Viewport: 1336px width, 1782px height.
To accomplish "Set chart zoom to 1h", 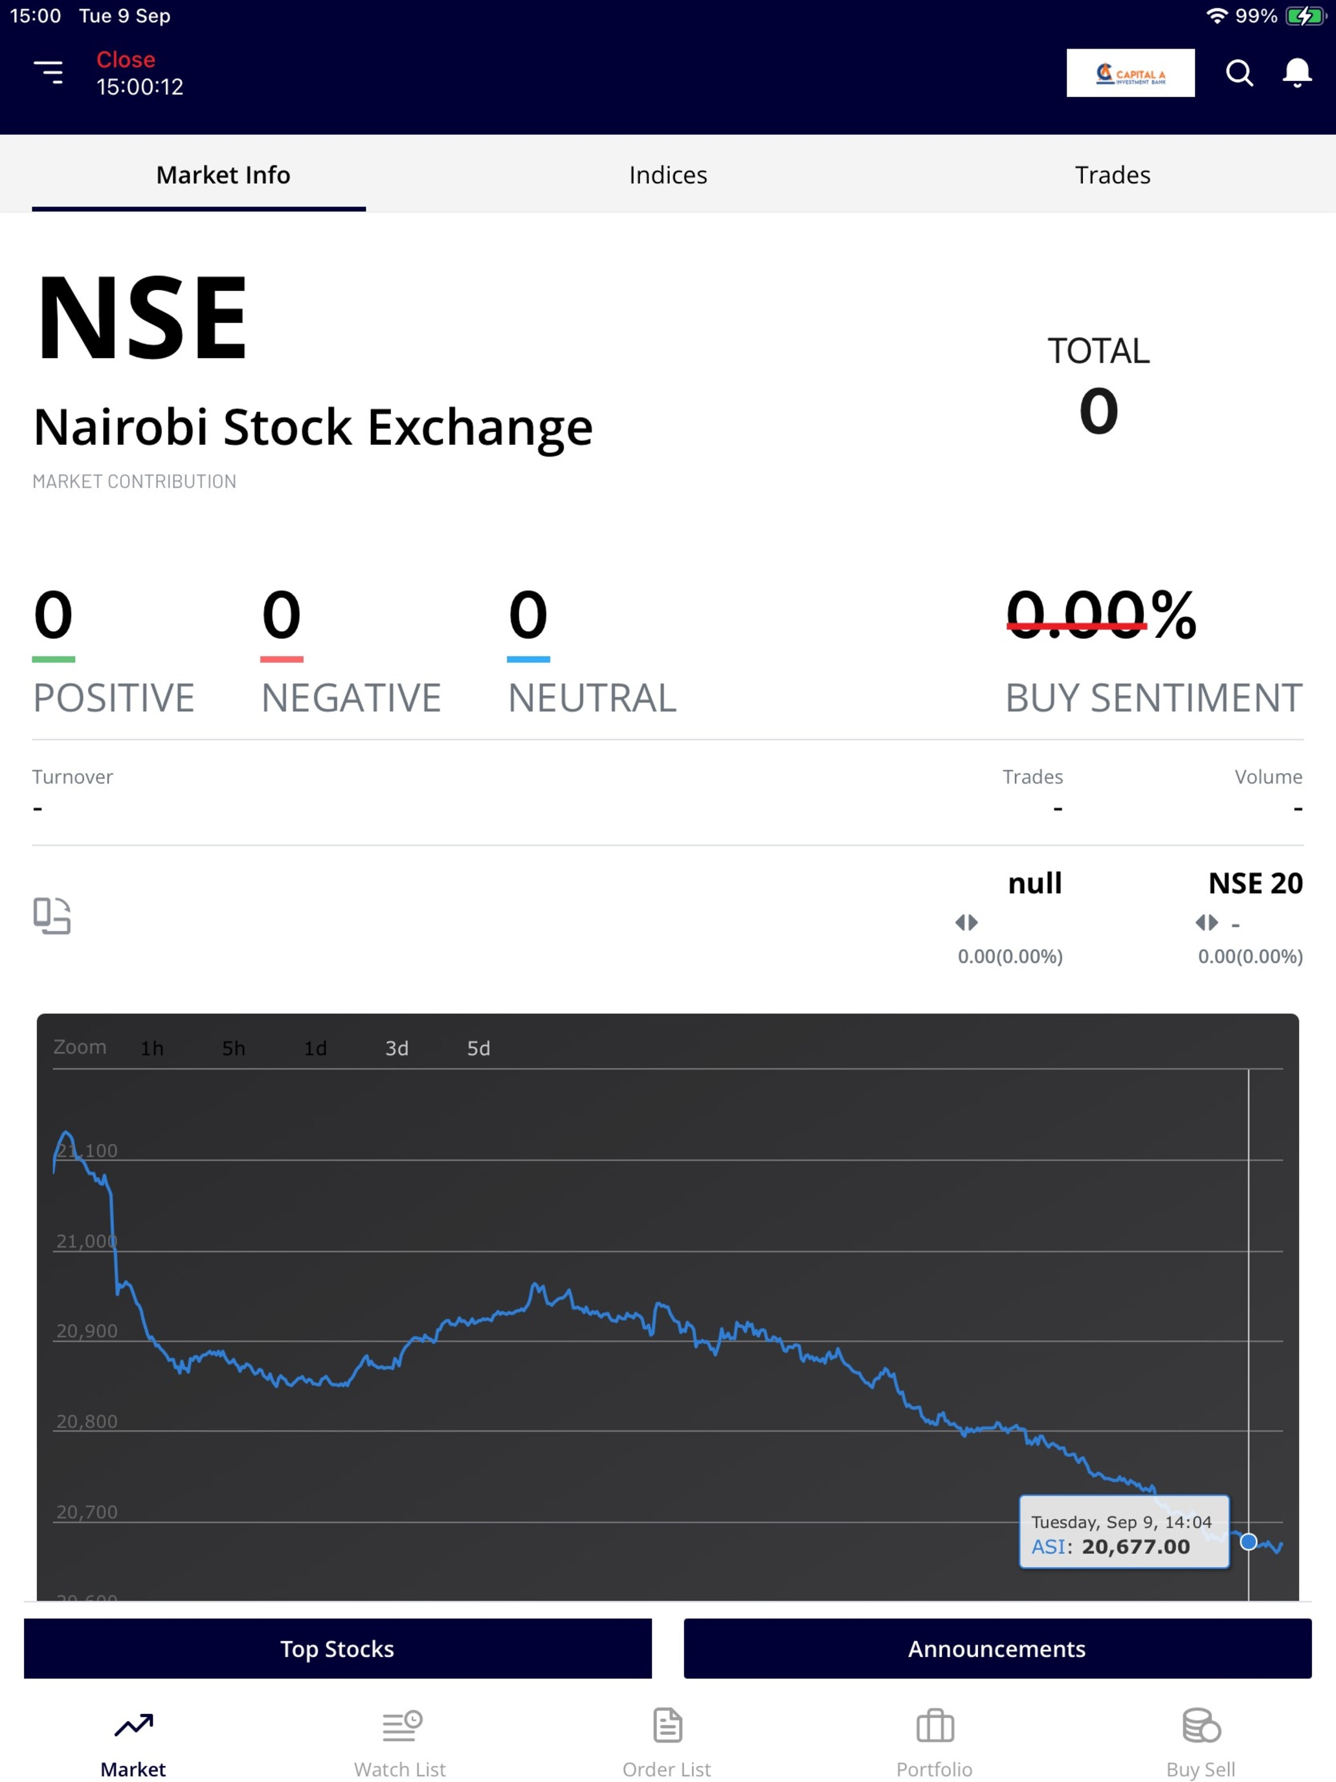I will coord(152,1048).
